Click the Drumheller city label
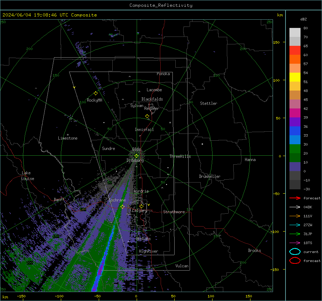The height and width of the screenshot is (301, 322). point(210,176)
